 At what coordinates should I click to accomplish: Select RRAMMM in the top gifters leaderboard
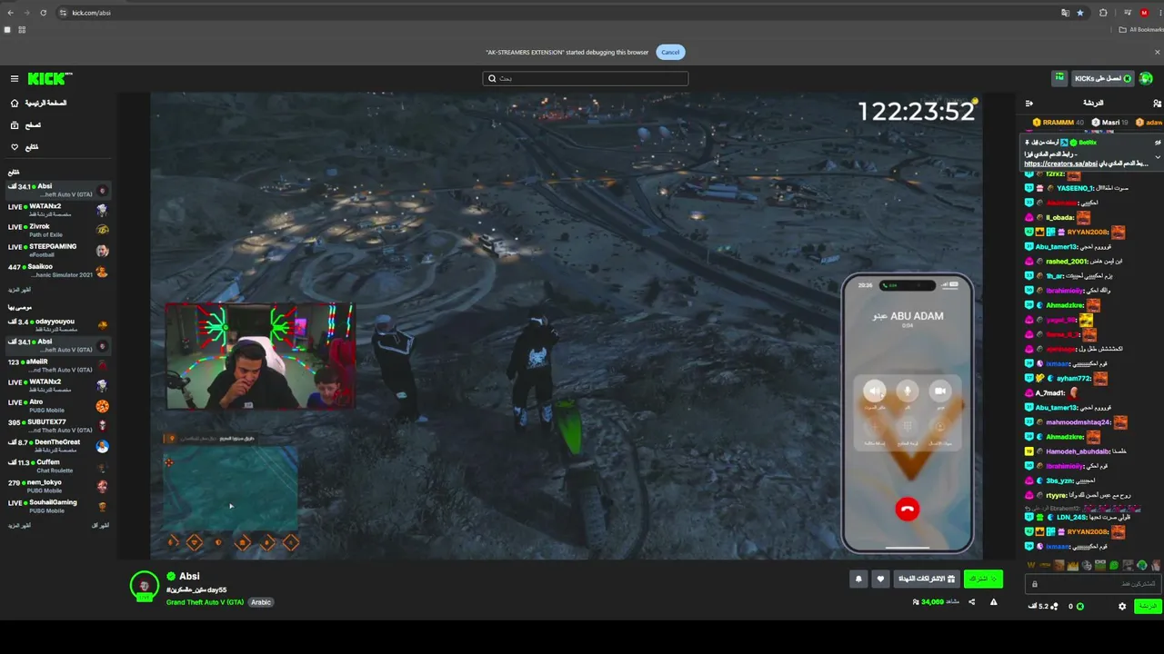coord(1058,123)
